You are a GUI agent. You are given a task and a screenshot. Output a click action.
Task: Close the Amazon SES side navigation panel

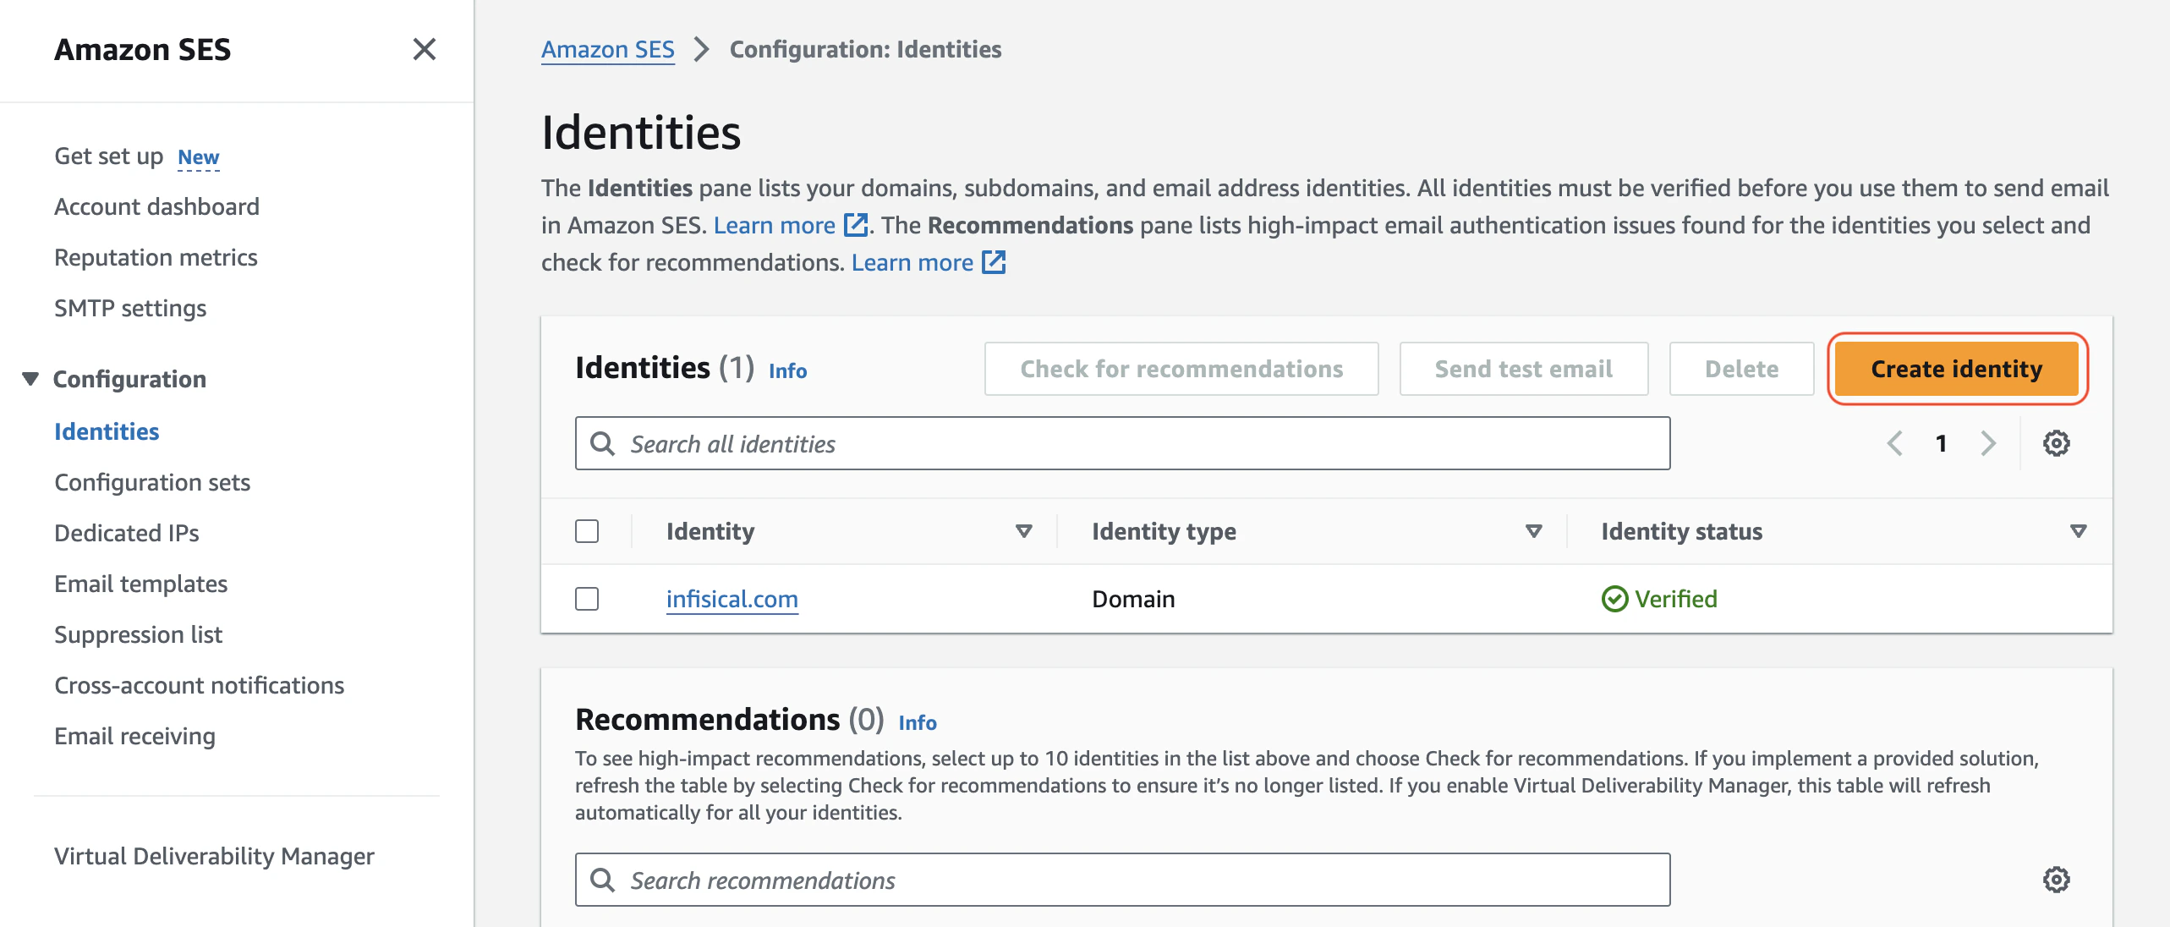tap(425, 50)
